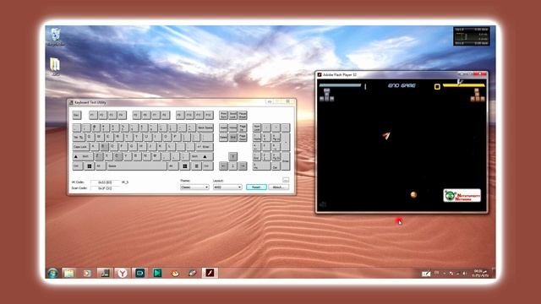Image resolution: width=541 pixels, height=304 pixels.
Task: Click the Esc key in Keyboard Test Utility
Action: (77, 115)
